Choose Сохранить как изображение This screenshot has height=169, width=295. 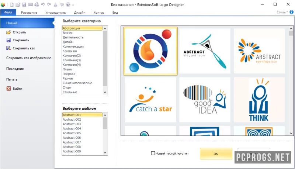tap(29, 58)
